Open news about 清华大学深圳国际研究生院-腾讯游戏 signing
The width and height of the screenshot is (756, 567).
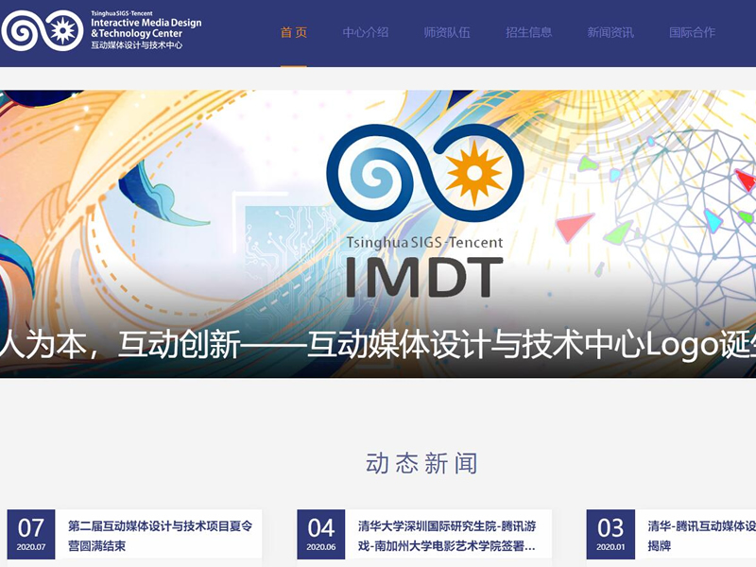tap(447, 535)
